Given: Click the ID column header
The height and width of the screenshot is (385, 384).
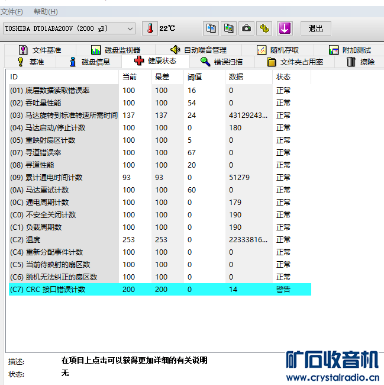Looking at the screenshot, I should pyautogui.click(x=63, y=77).
